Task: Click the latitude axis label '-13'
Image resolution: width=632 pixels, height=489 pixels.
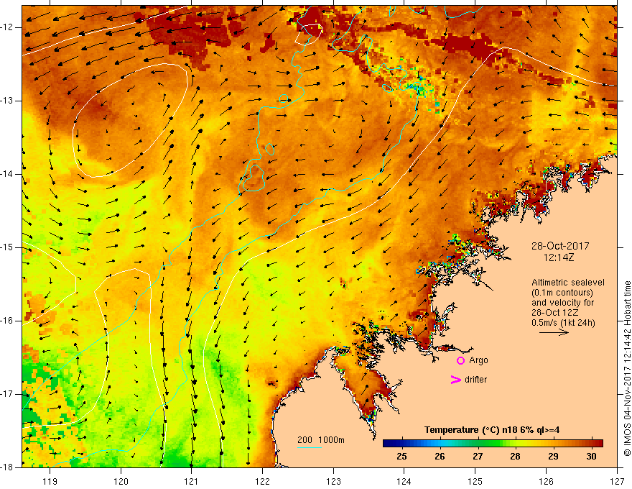Action: pos(8,101)
